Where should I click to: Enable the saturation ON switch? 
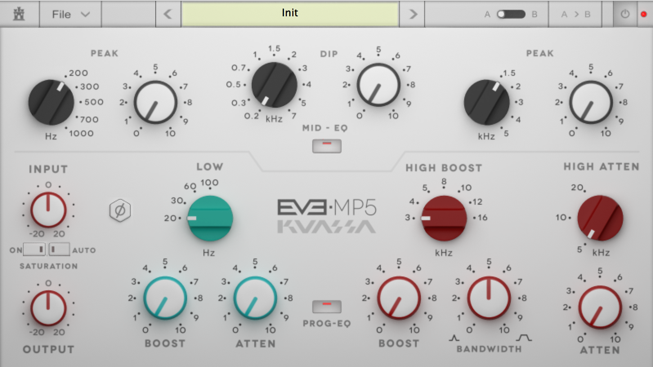pos(34,249)
